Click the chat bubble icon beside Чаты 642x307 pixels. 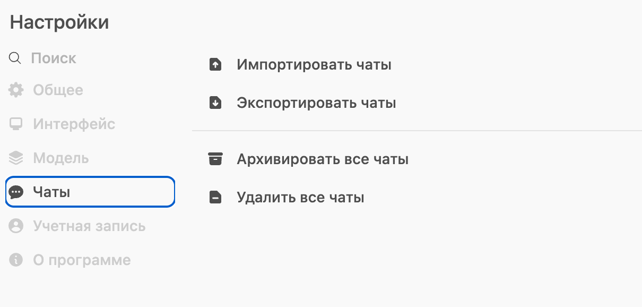[16, 192]
